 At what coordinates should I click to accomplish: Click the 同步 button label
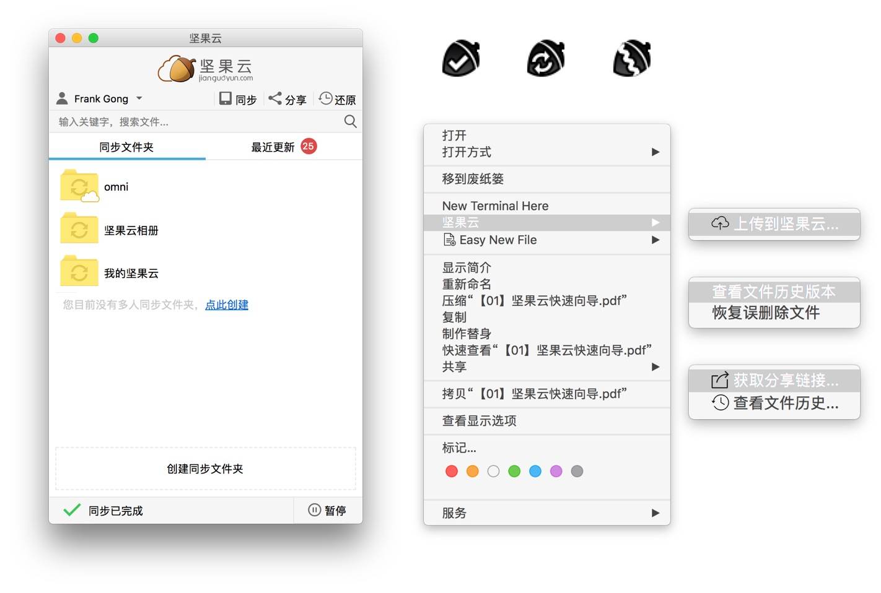(246, 100)
